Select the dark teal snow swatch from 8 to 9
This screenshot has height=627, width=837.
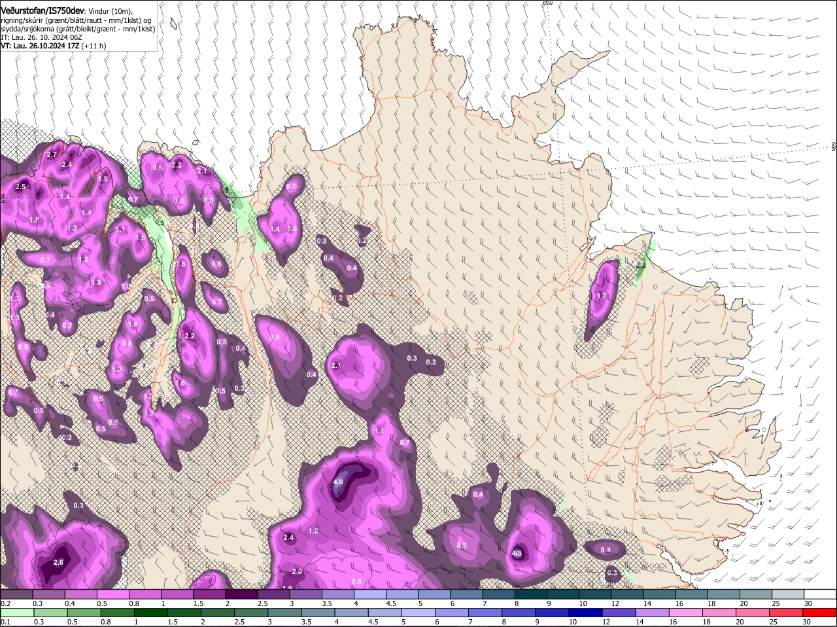tap(531, 594)
